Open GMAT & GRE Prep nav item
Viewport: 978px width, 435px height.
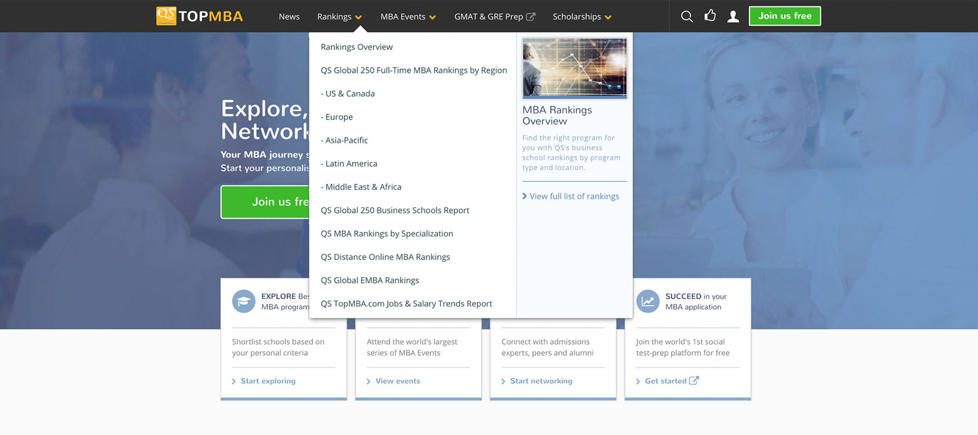[x=488, y=16]
